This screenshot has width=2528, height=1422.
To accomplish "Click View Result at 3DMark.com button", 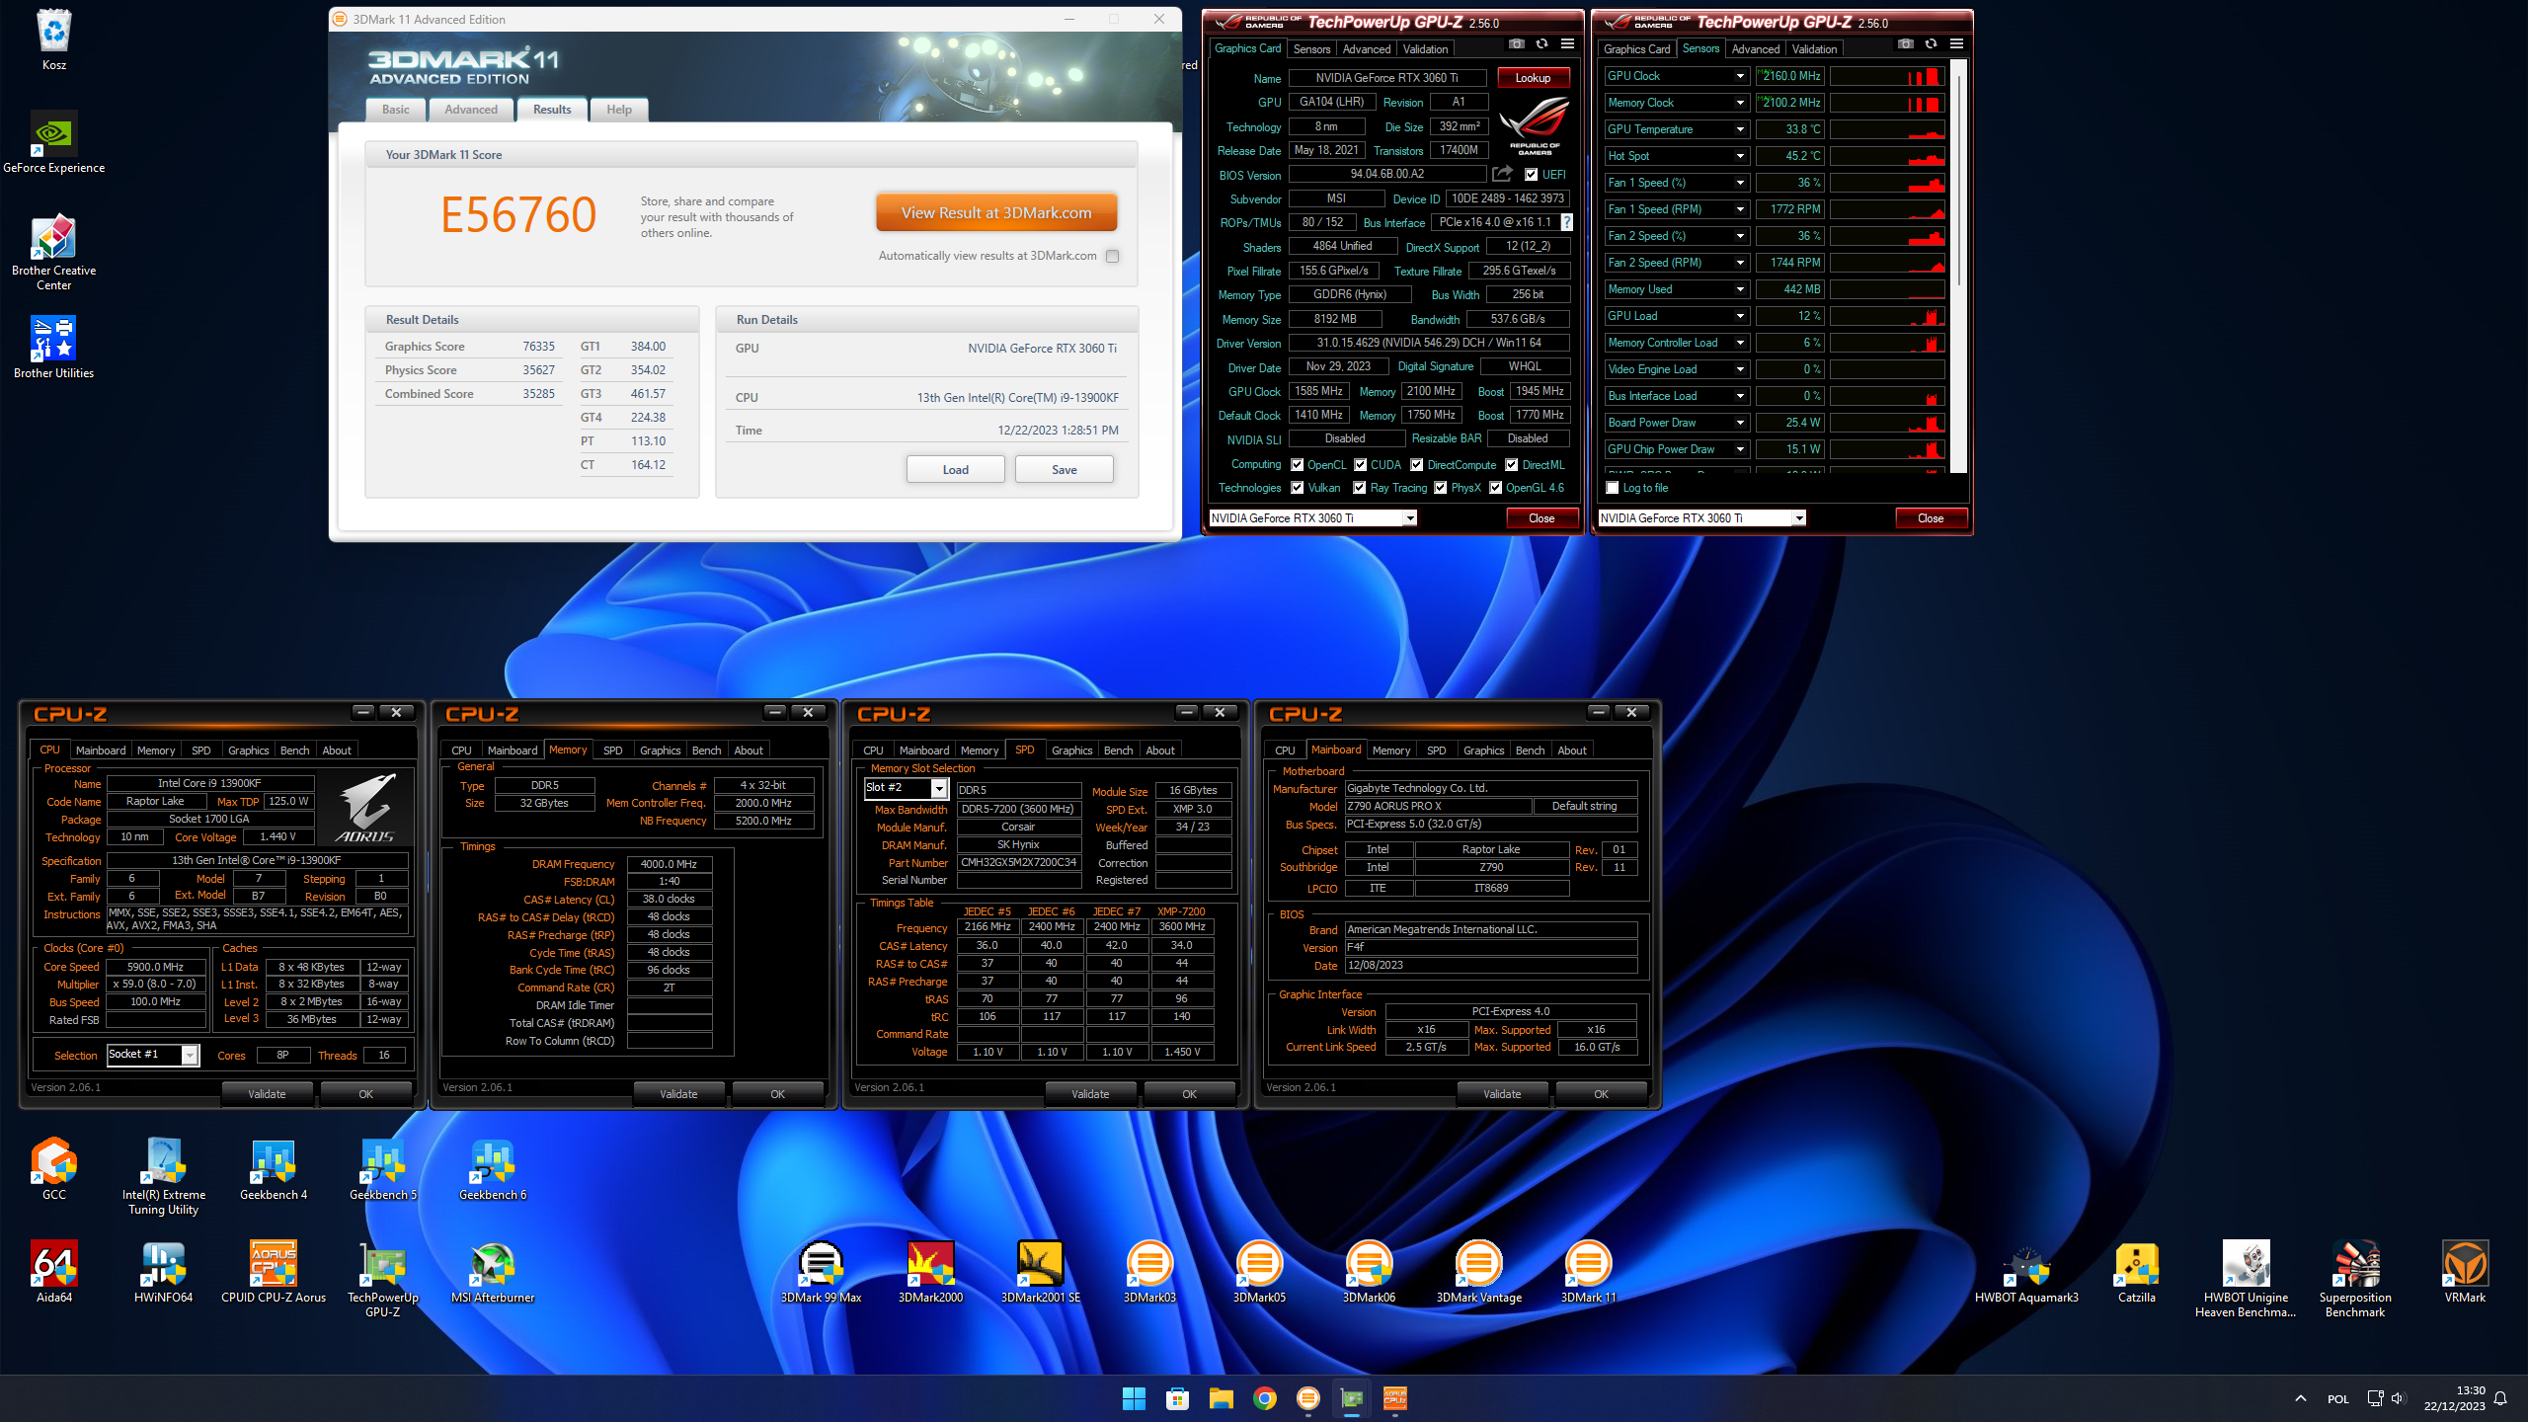I will point(996,212).
